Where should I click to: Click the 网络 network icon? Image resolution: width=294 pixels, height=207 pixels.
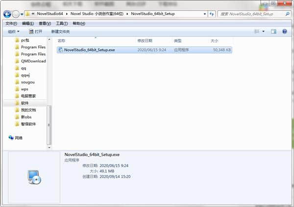pyautogui.click(x=11, y=138)
